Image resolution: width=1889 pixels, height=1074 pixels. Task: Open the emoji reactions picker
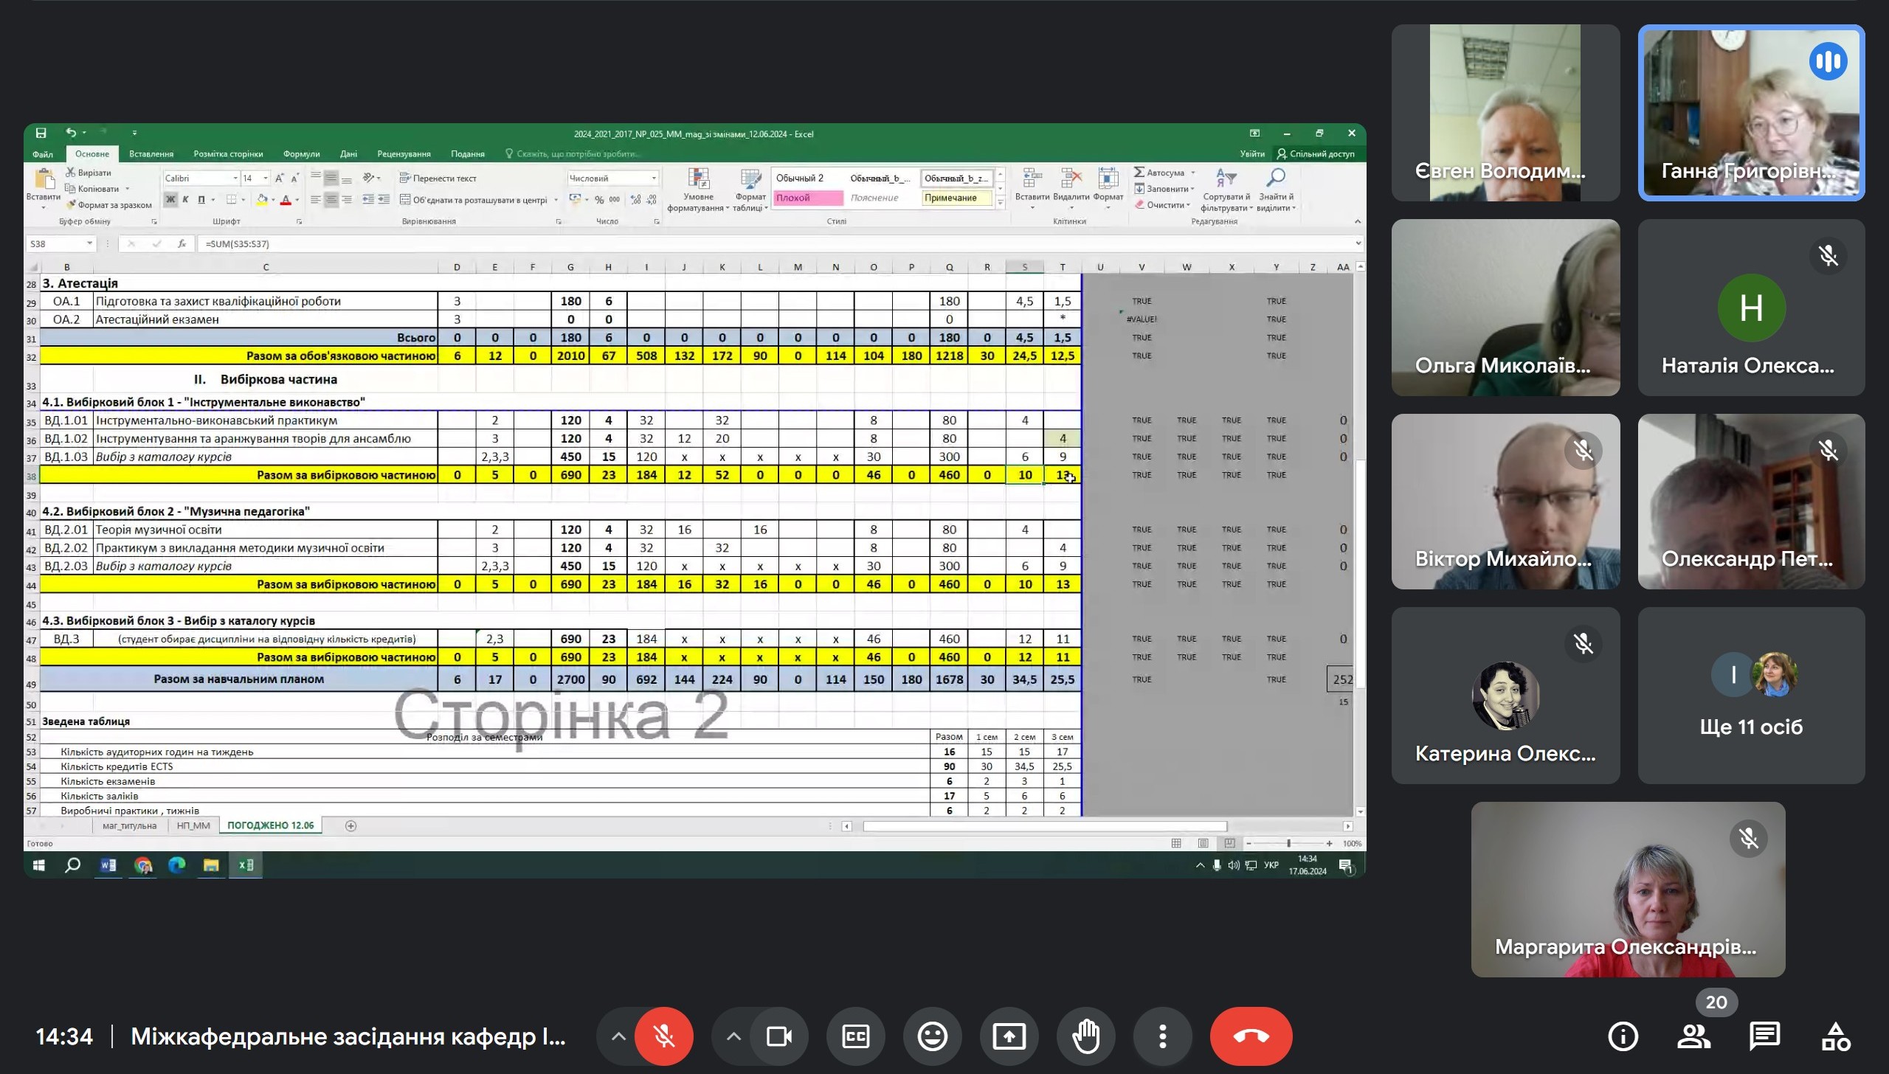point(933,1036)
